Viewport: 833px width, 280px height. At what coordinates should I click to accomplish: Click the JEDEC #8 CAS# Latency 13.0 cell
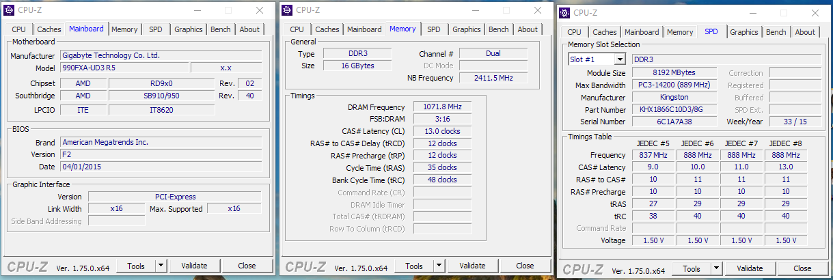(786, 167)
